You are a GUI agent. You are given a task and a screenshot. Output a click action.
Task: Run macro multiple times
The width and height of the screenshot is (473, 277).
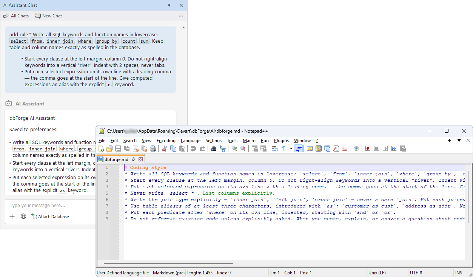pos(394,149)
